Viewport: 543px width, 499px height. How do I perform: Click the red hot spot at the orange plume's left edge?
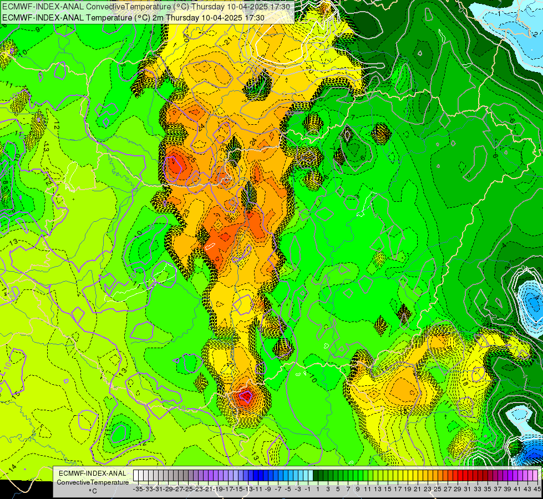click(x=175, y=166)
